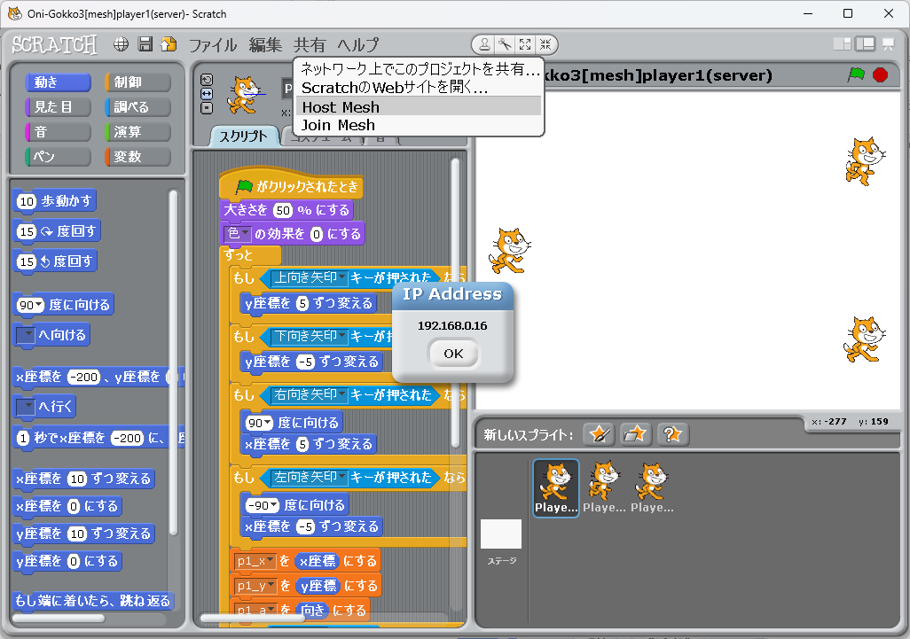Save project with floppy disk icon
The height and width of the screenshot is (639, 910).
tap(145, 44)
